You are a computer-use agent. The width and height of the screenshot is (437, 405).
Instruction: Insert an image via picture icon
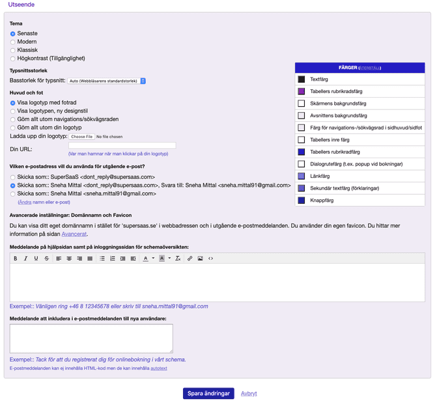pos(200,258)
